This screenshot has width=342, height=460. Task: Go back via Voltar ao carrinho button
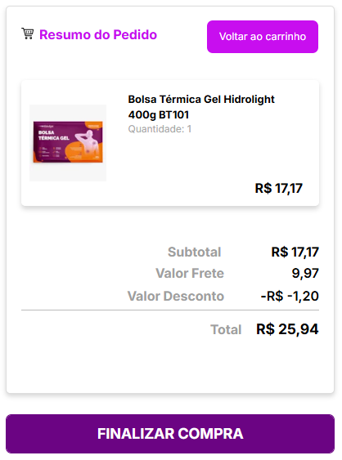click(263, 37)
